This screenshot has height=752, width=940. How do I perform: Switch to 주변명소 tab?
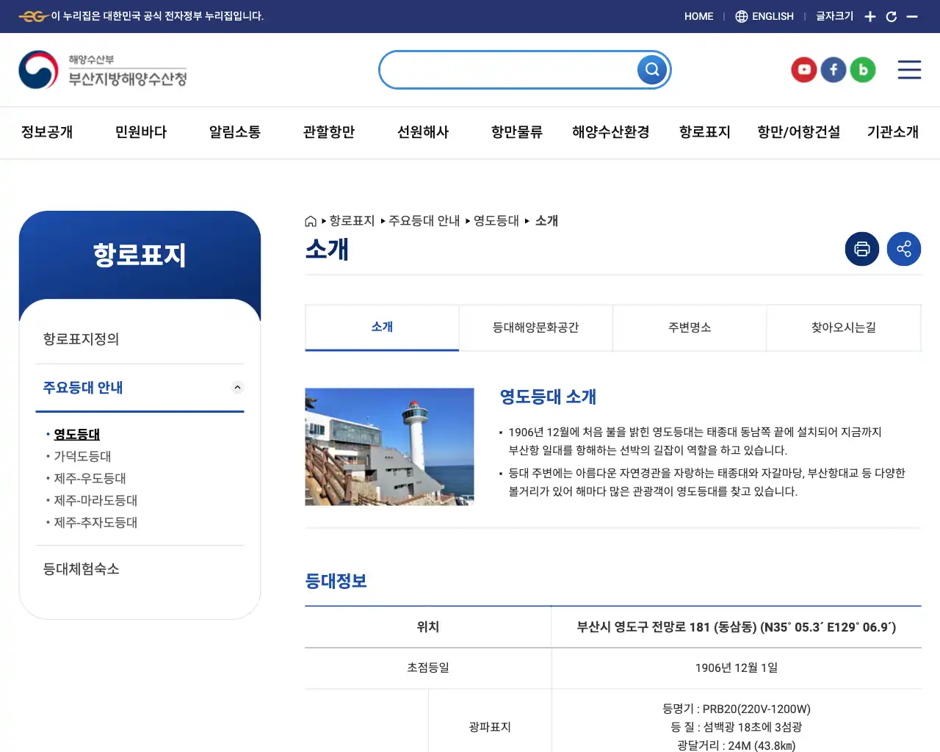click(690, 328)
